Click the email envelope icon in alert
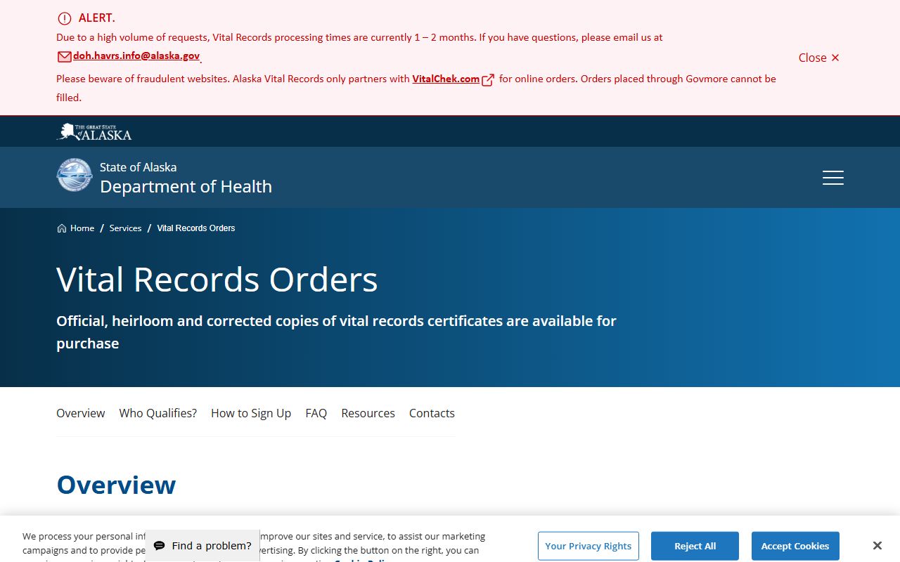Image resolution: width=900 pixels, height=562 pixels. (64, 57)
